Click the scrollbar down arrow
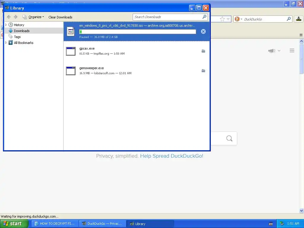Image resolution: width=304 pixels, height=228 pixels. point(301,210)
